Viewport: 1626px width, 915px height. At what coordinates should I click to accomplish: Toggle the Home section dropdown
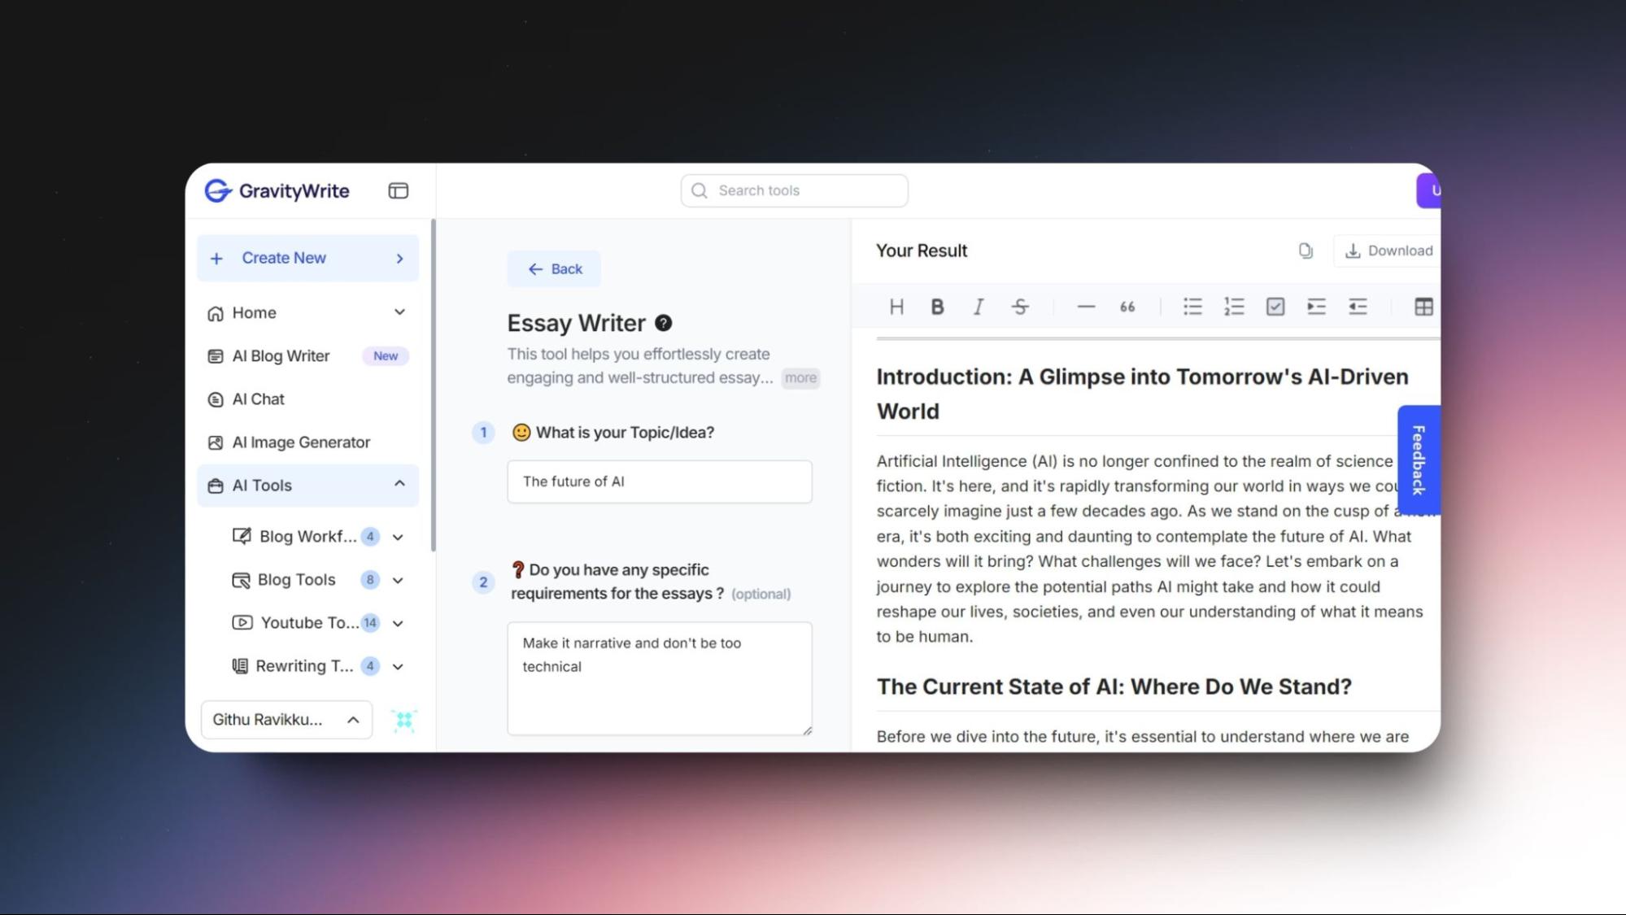[x=399, y=312]
